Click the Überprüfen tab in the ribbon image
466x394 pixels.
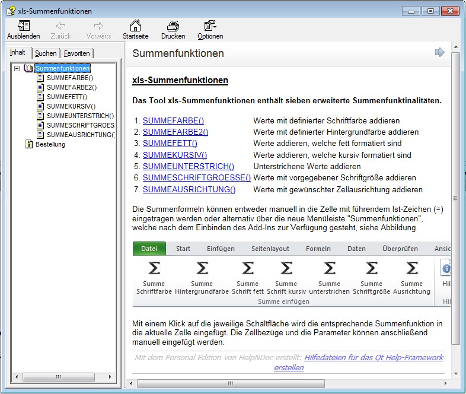pos(400,249)
